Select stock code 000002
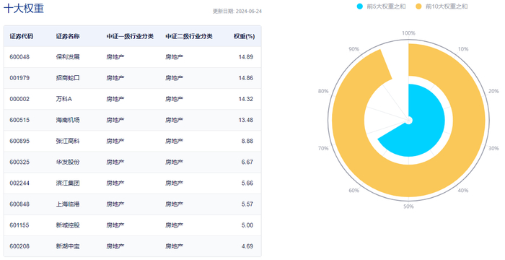 [19, 99]
